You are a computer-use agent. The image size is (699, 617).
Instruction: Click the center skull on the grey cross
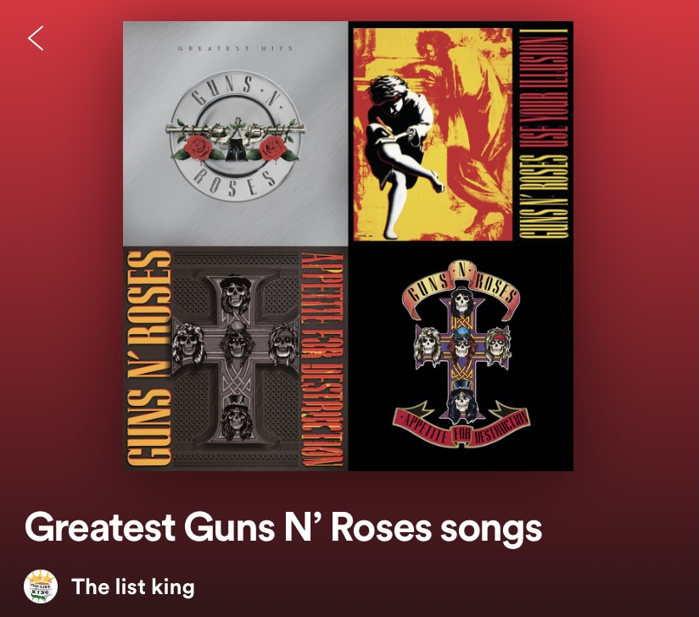(236, 341)
